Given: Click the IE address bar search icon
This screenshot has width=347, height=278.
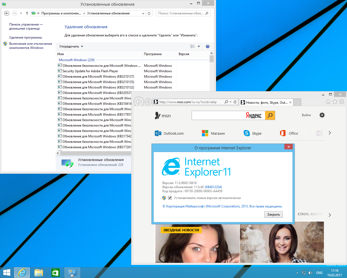Looking at the screenshot, I should click(x=226, y=102).
